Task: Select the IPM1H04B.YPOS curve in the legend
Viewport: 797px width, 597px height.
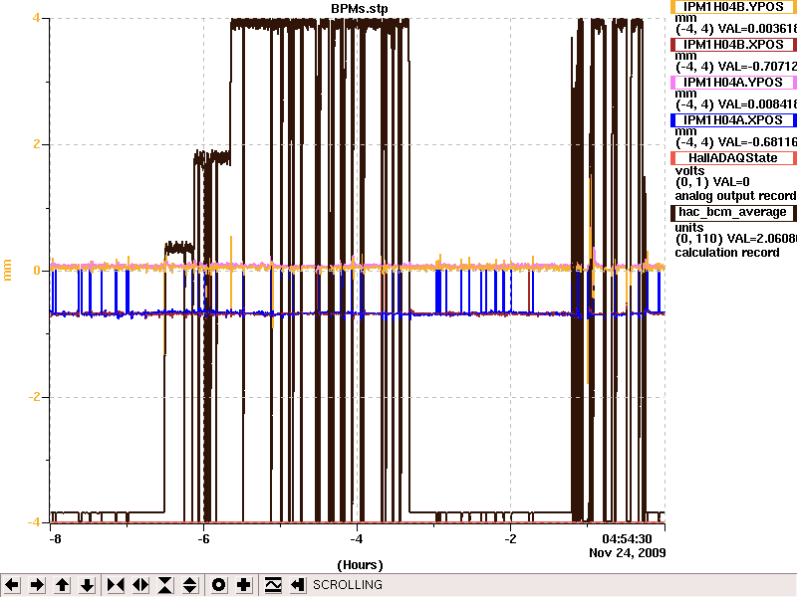Action: point(733,7)
